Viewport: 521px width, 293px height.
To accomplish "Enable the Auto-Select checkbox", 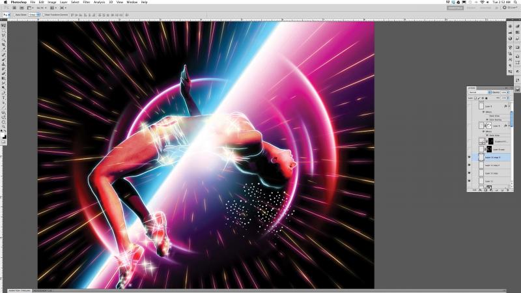I will 14,14.
